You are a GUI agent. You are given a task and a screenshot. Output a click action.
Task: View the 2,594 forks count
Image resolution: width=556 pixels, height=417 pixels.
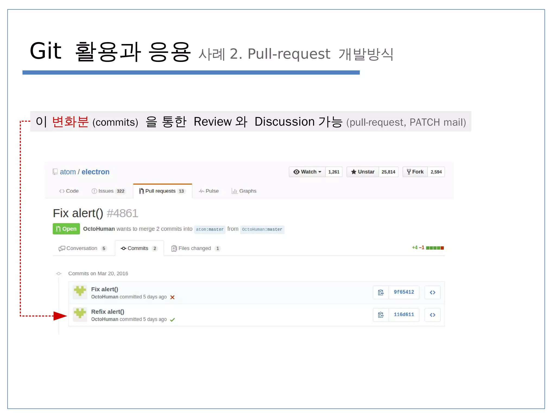tap(436, 172)
